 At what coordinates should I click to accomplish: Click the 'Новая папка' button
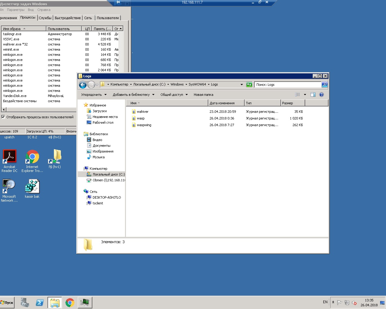(203, 95)
